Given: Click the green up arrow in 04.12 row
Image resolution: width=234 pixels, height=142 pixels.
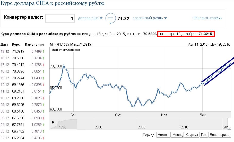Looking at the screenshot, I should [43, 125].
